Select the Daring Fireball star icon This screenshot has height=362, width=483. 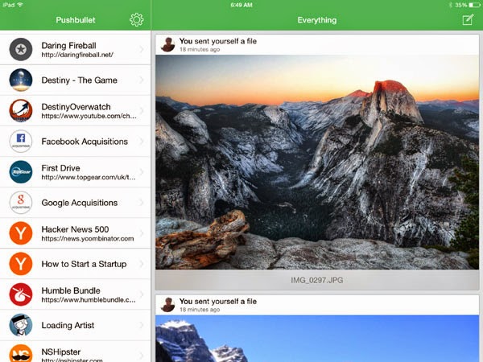click(x=21, y=49)
